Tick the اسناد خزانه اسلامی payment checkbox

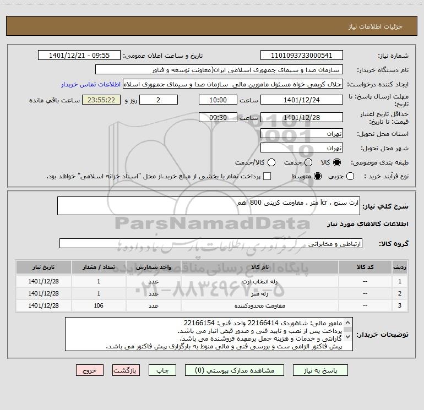267,176
